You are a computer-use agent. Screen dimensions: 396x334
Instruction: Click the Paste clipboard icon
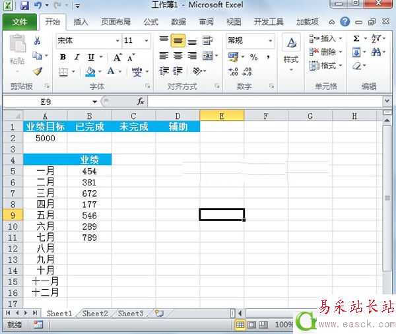(x=17, y=44)
